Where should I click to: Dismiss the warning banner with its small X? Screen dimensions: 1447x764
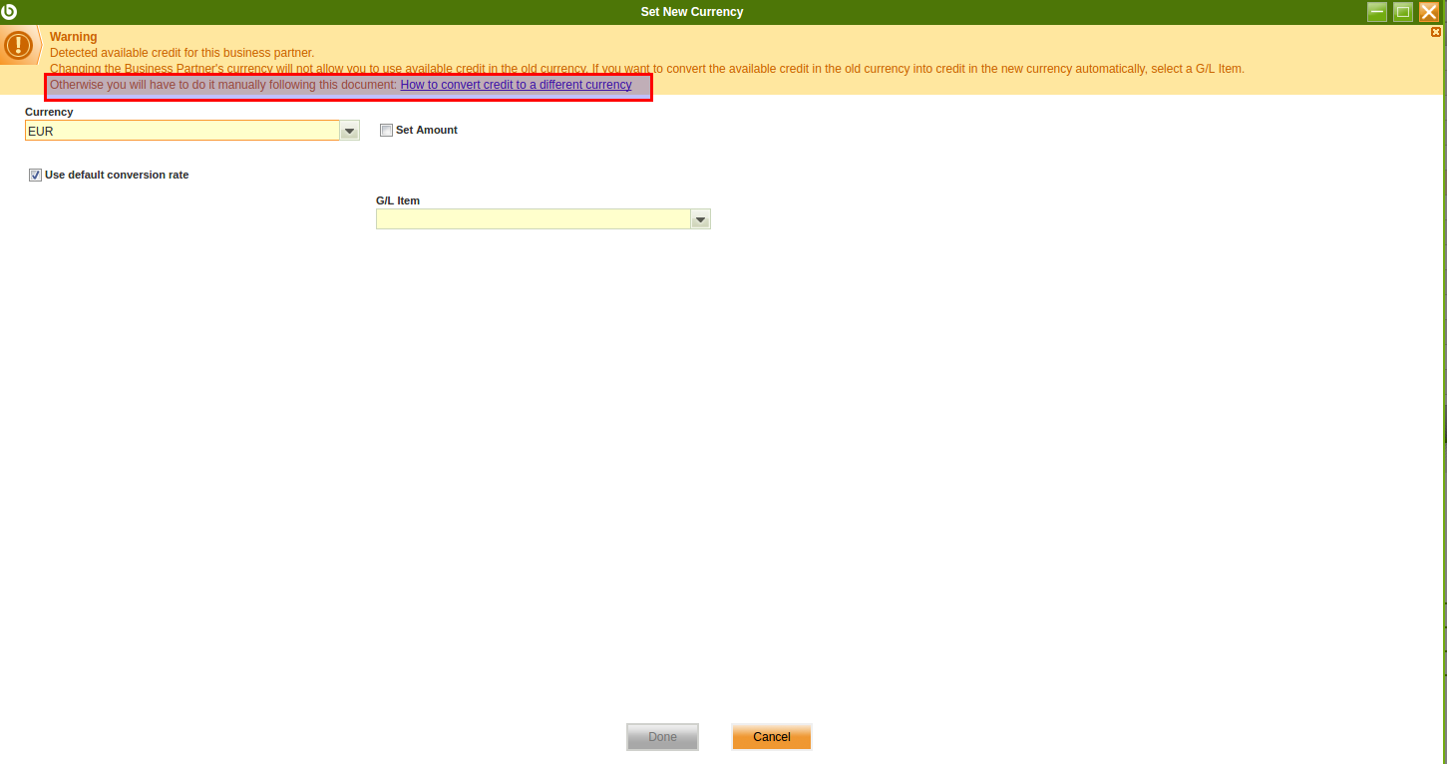pyautogui.click(x=1436, y=32)
